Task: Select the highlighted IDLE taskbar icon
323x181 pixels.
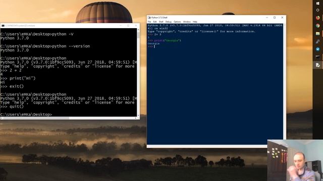Action: click(x=317, y=65)
